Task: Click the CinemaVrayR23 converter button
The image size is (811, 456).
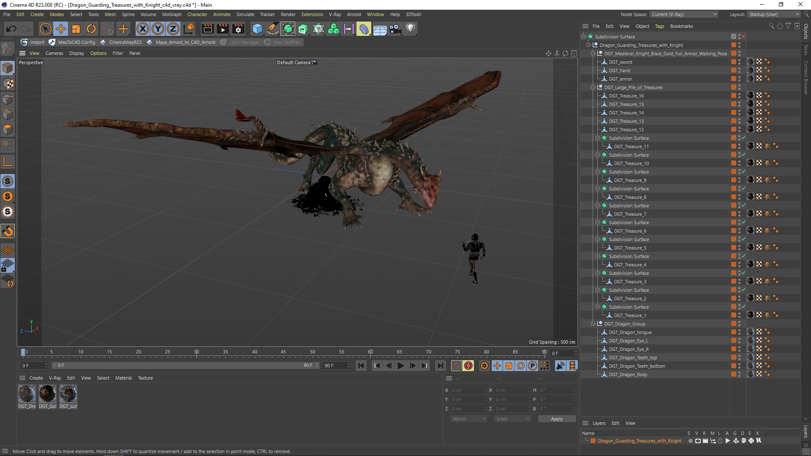Action: [121, 42]
